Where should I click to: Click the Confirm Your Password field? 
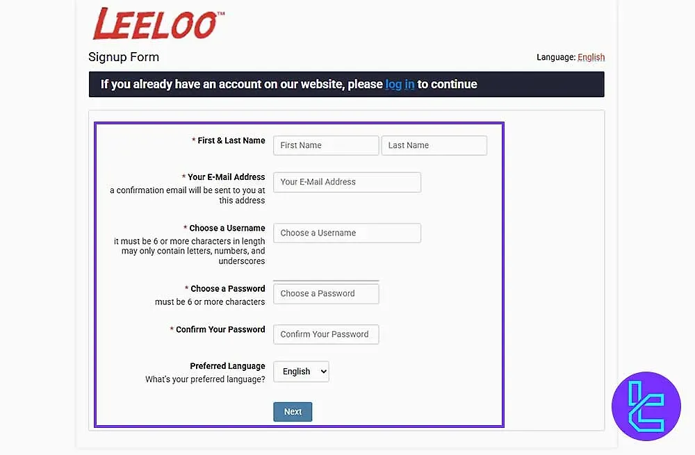click(x=325, y=334)
